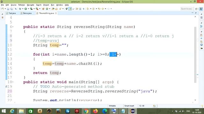Screen dimensions: 204x114
Task: Open Chrome from the taskbar
Action: pyautogui.click(x=86, y=111)
